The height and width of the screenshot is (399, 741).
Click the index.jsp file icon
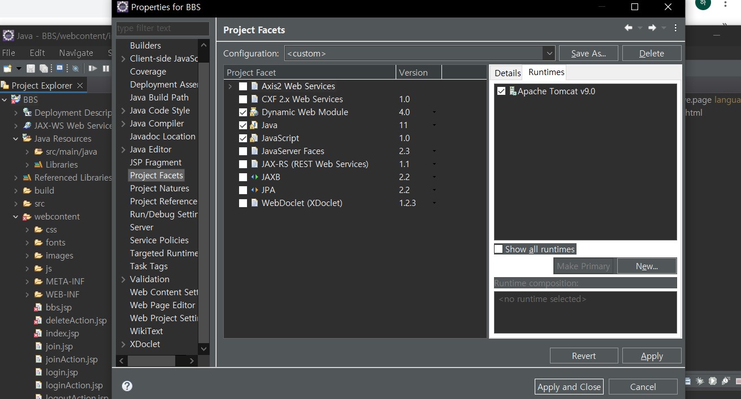pos(38,334)
